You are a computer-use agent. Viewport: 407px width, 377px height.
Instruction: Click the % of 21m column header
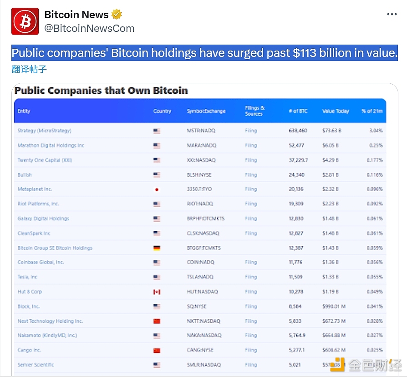tap(371, 111)
